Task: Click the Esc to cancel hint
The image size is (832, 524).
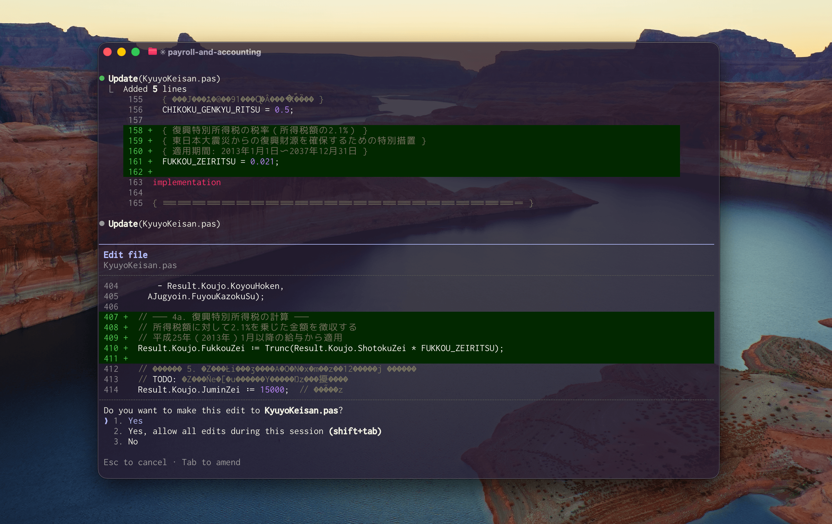Action: [x=135, y=462]
